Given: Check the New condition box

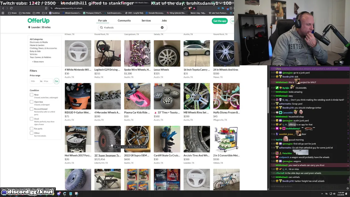Looking at the screenshot, I should tap(31, 95).
